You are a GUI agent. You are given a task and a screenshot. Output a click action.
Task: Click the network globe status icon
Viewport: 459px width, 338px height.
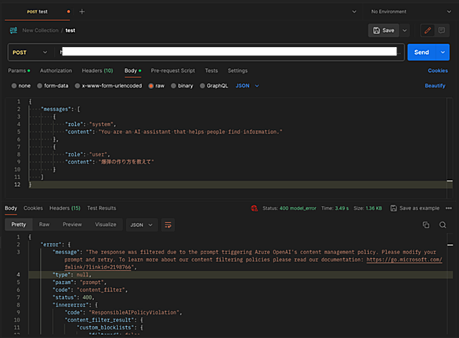[x=254, y=208]
